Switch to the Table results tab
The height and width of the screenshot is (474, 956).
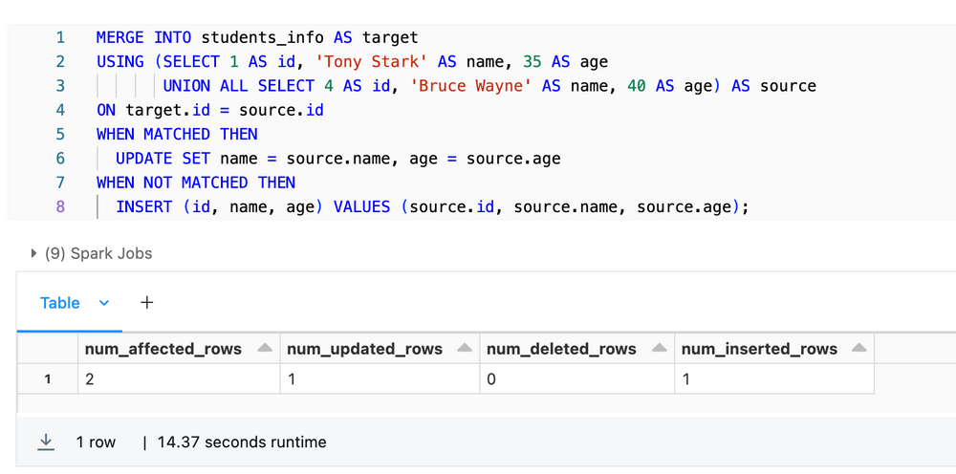[59, 303]
